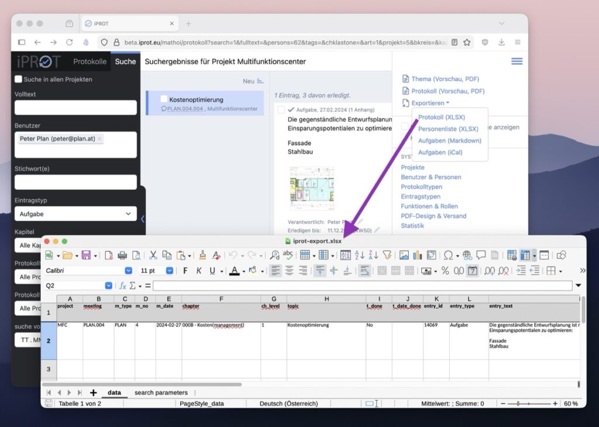Open the Eintragstyp dropdown showing Aufgabe
Screen dimensions: 599x427
click(x=75, y=214)
